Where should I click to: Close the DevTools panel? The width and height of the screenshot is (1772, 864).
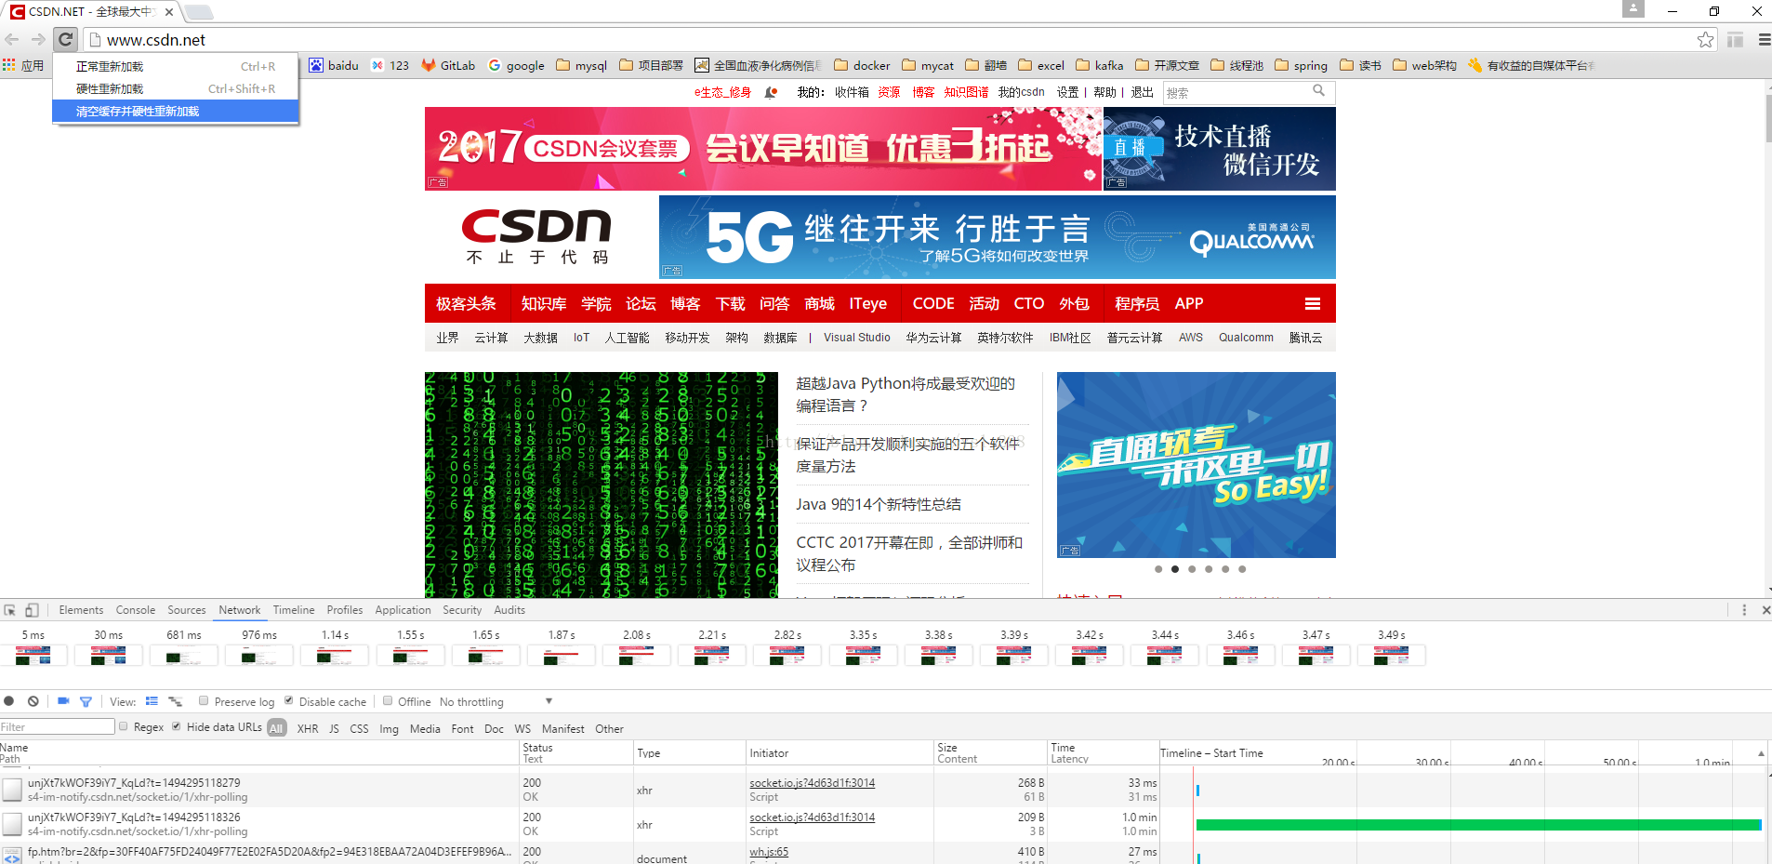click(1765, 610)
